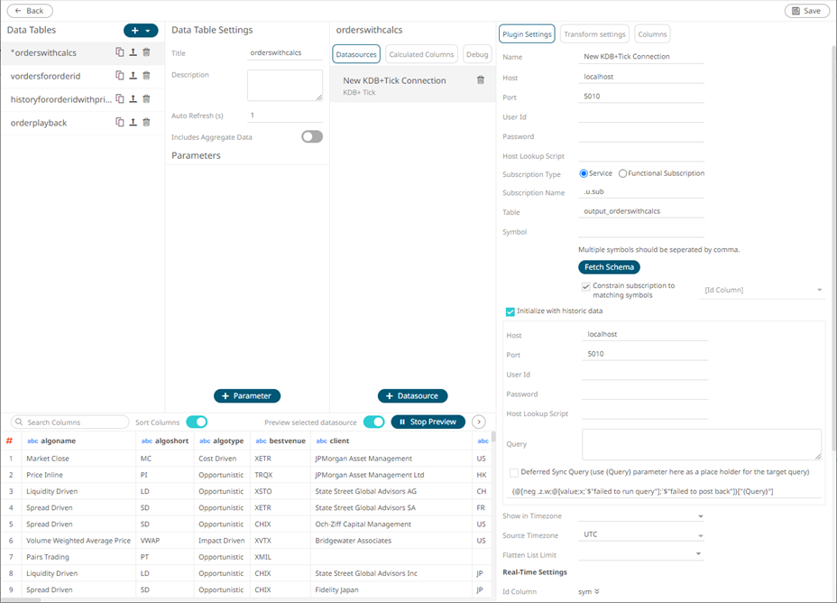Click the Add Parameter button

pos(246,395)
